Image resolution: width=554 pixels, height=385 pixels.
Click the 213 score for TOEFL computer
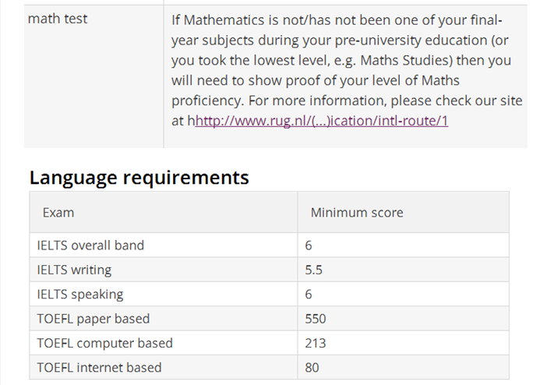[316, 343]
